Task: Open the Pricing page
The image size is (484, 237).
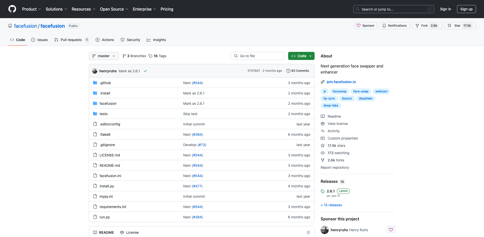Action: click(x=167, y=9)
